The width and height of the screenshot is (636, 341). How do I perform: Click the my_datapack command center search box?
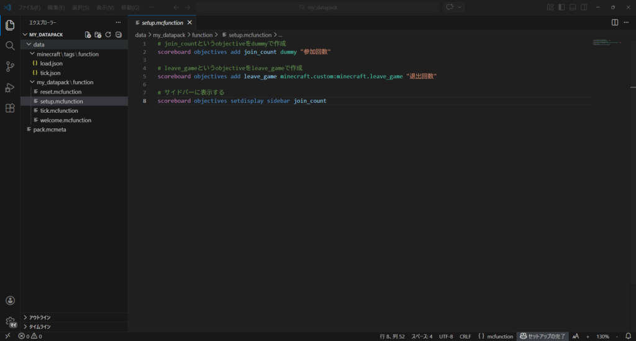click(x=318, y=7)
